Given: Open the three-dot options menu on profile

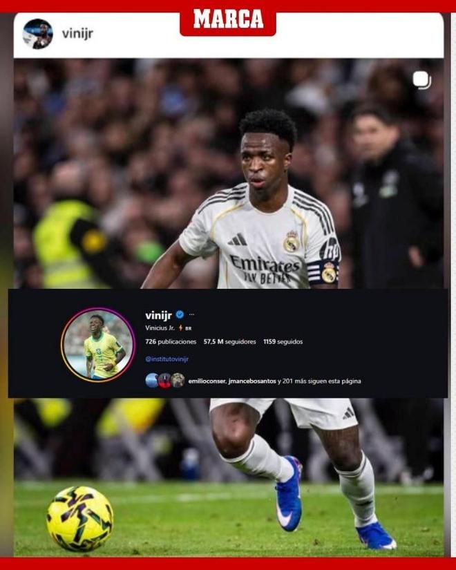Looking at the screenshot, I should tap(191, 314).
